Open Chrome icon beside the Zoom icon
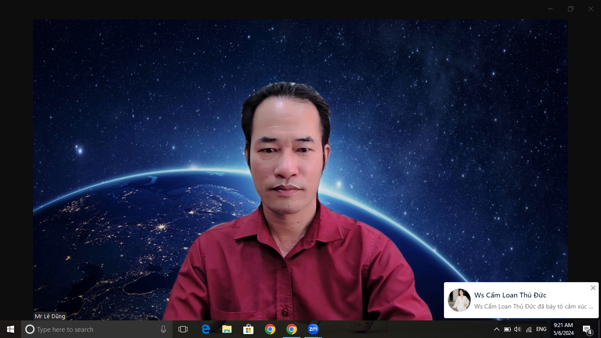The image size is (601, 338). pyautogui.click(x=291, y=329)
